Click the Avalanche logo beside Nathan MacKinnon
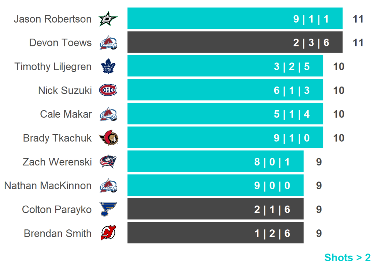The width and height of the screenshot is (375, 267). [108, 186]
